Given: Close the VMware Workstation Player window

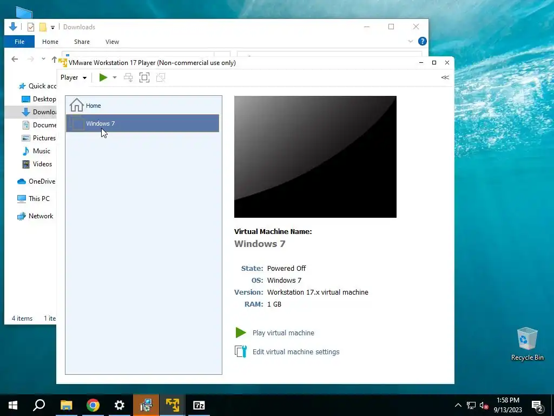Looking at the screenshot, I should 447,63.
